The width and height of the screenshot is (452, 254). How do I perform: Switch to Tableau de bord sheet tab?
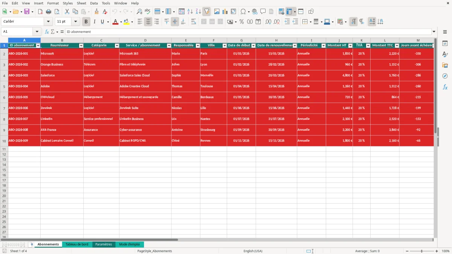point(77,244)
